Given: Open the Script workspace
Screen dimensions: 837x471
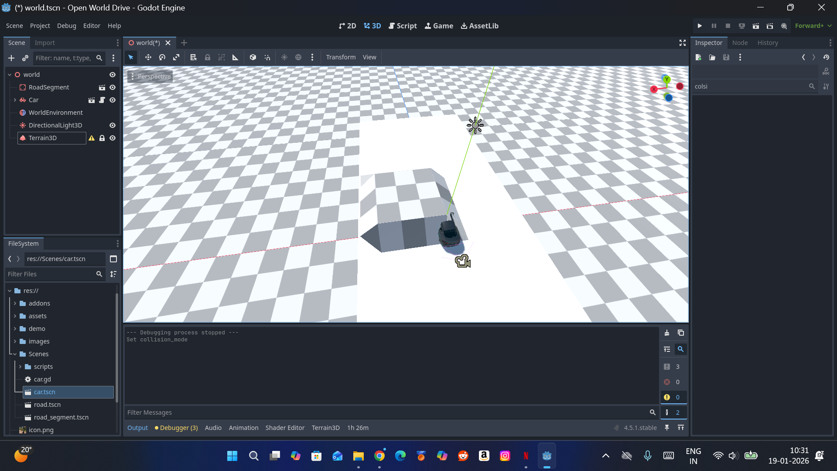Looking at the screenshot, I should (x=403, y=26).
